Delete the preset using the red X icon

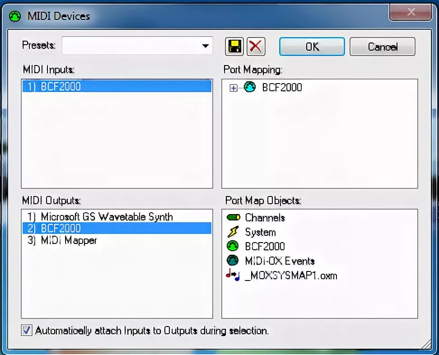pos(256,46)
